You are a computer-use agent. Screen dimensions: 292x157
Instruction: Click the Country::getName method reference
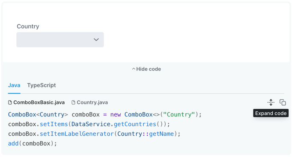[146, 134]
